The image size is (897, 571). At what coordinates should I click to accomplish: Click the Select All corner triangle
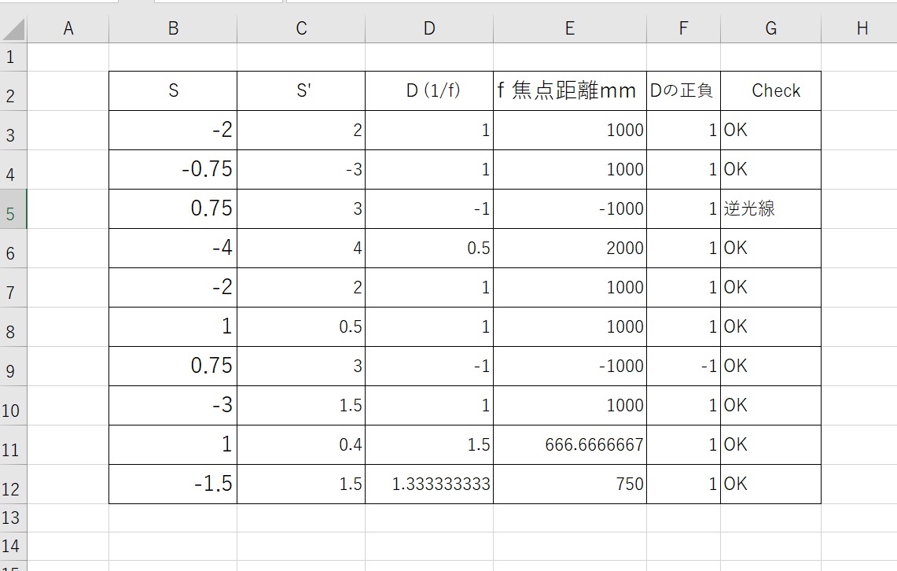click(13, 28)
